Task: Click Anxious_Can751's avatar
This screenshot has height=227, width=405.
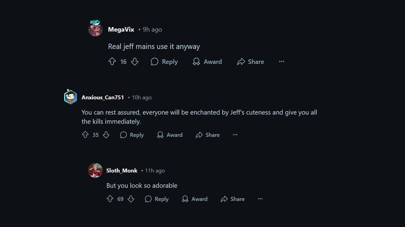Action: pos(70,97)
